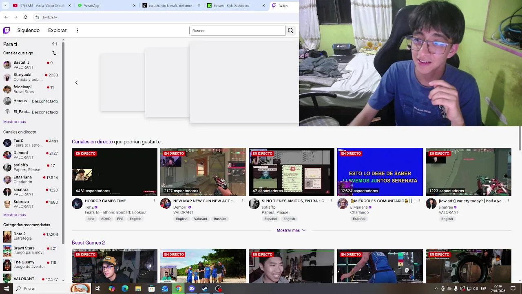The image size is (522, 294).
Task: Open Dota 2 recommended category
Action: pyautogui.click(x=31, y=236)
